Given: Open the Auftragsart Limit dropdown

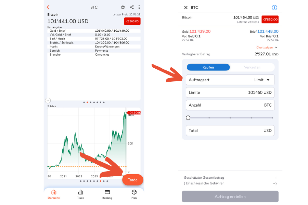Looking at the screenshot, I should tap(230, 80).
